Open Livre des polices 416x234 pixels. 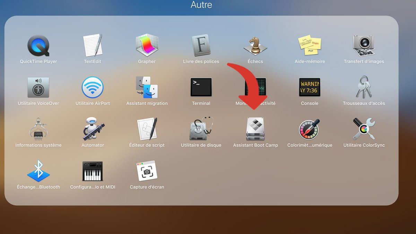tap(201, 47)
